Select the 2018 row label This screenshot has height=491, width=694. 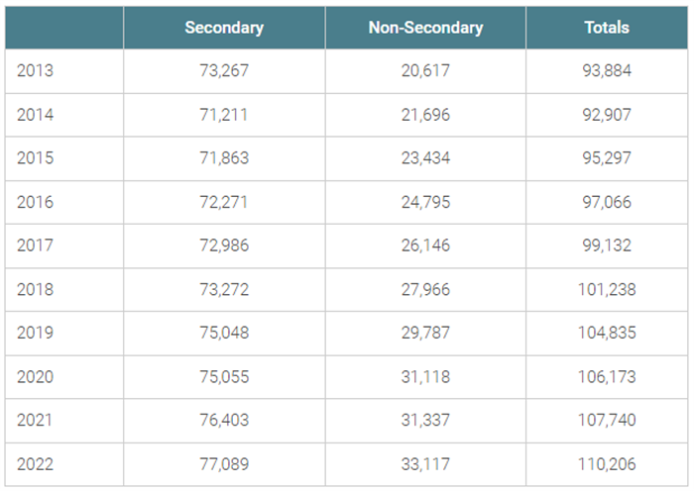pos(35,289)
